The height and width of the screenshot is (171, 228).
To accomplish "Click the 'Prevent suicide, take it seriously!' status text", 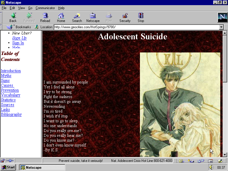I will [81, 161].
